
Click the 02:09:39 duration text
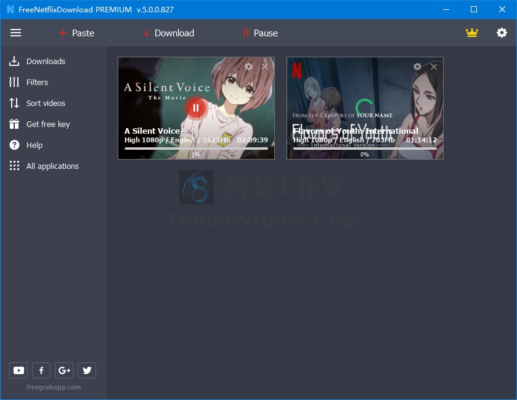click(x=253, y=140)
